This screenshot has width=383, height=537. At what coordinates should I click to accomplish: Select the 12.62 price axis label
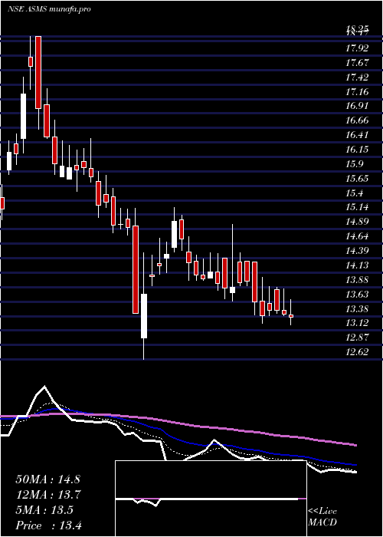[357, 351]
